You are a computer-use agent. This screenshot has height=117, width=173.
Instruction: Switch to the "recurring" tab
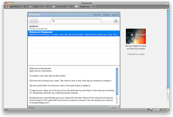coord(62,7)
